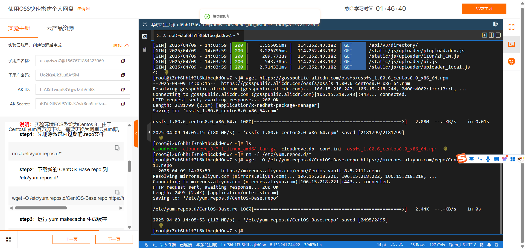Click the Sogou mascot assistant icon
Viewport: 525px width, 249px height.
(520, 159)
